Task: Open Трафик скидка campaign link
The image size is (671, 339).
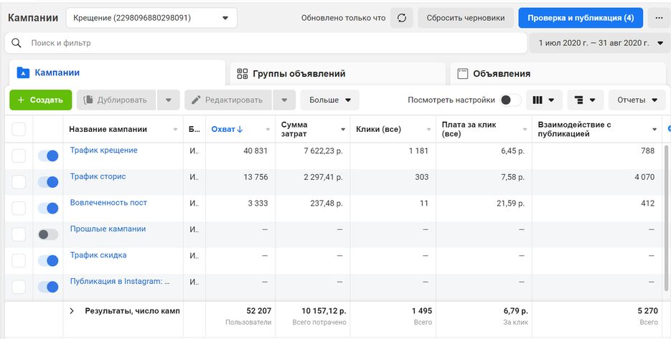Action: [x=98, y=255]
